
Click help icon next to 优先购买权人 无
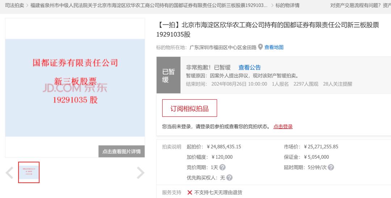(230, 178)
